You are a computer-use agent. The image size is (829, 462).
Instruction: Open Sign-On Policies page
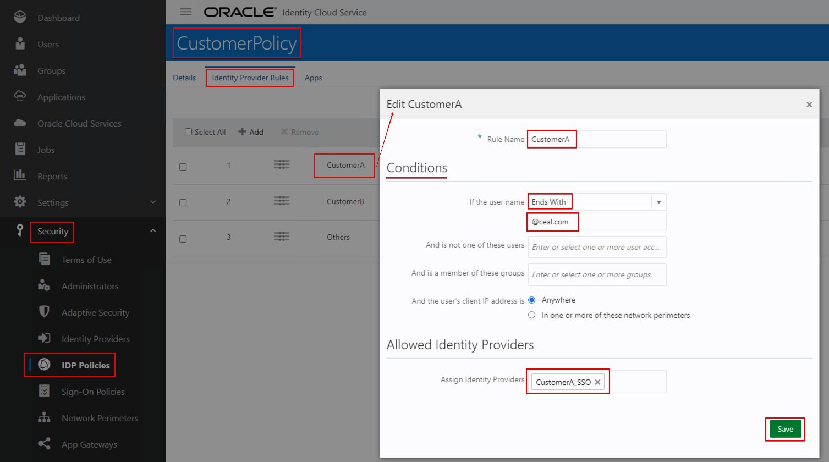point(93,392)
